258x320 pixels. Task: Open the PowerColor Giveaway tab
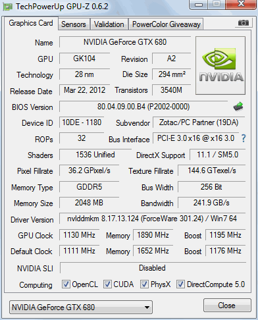coord(167,24)
